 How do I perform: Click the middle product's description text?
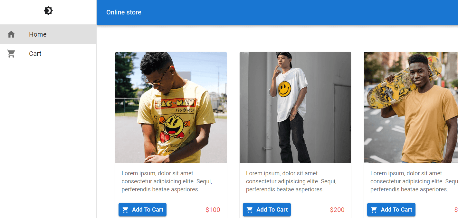291,181
